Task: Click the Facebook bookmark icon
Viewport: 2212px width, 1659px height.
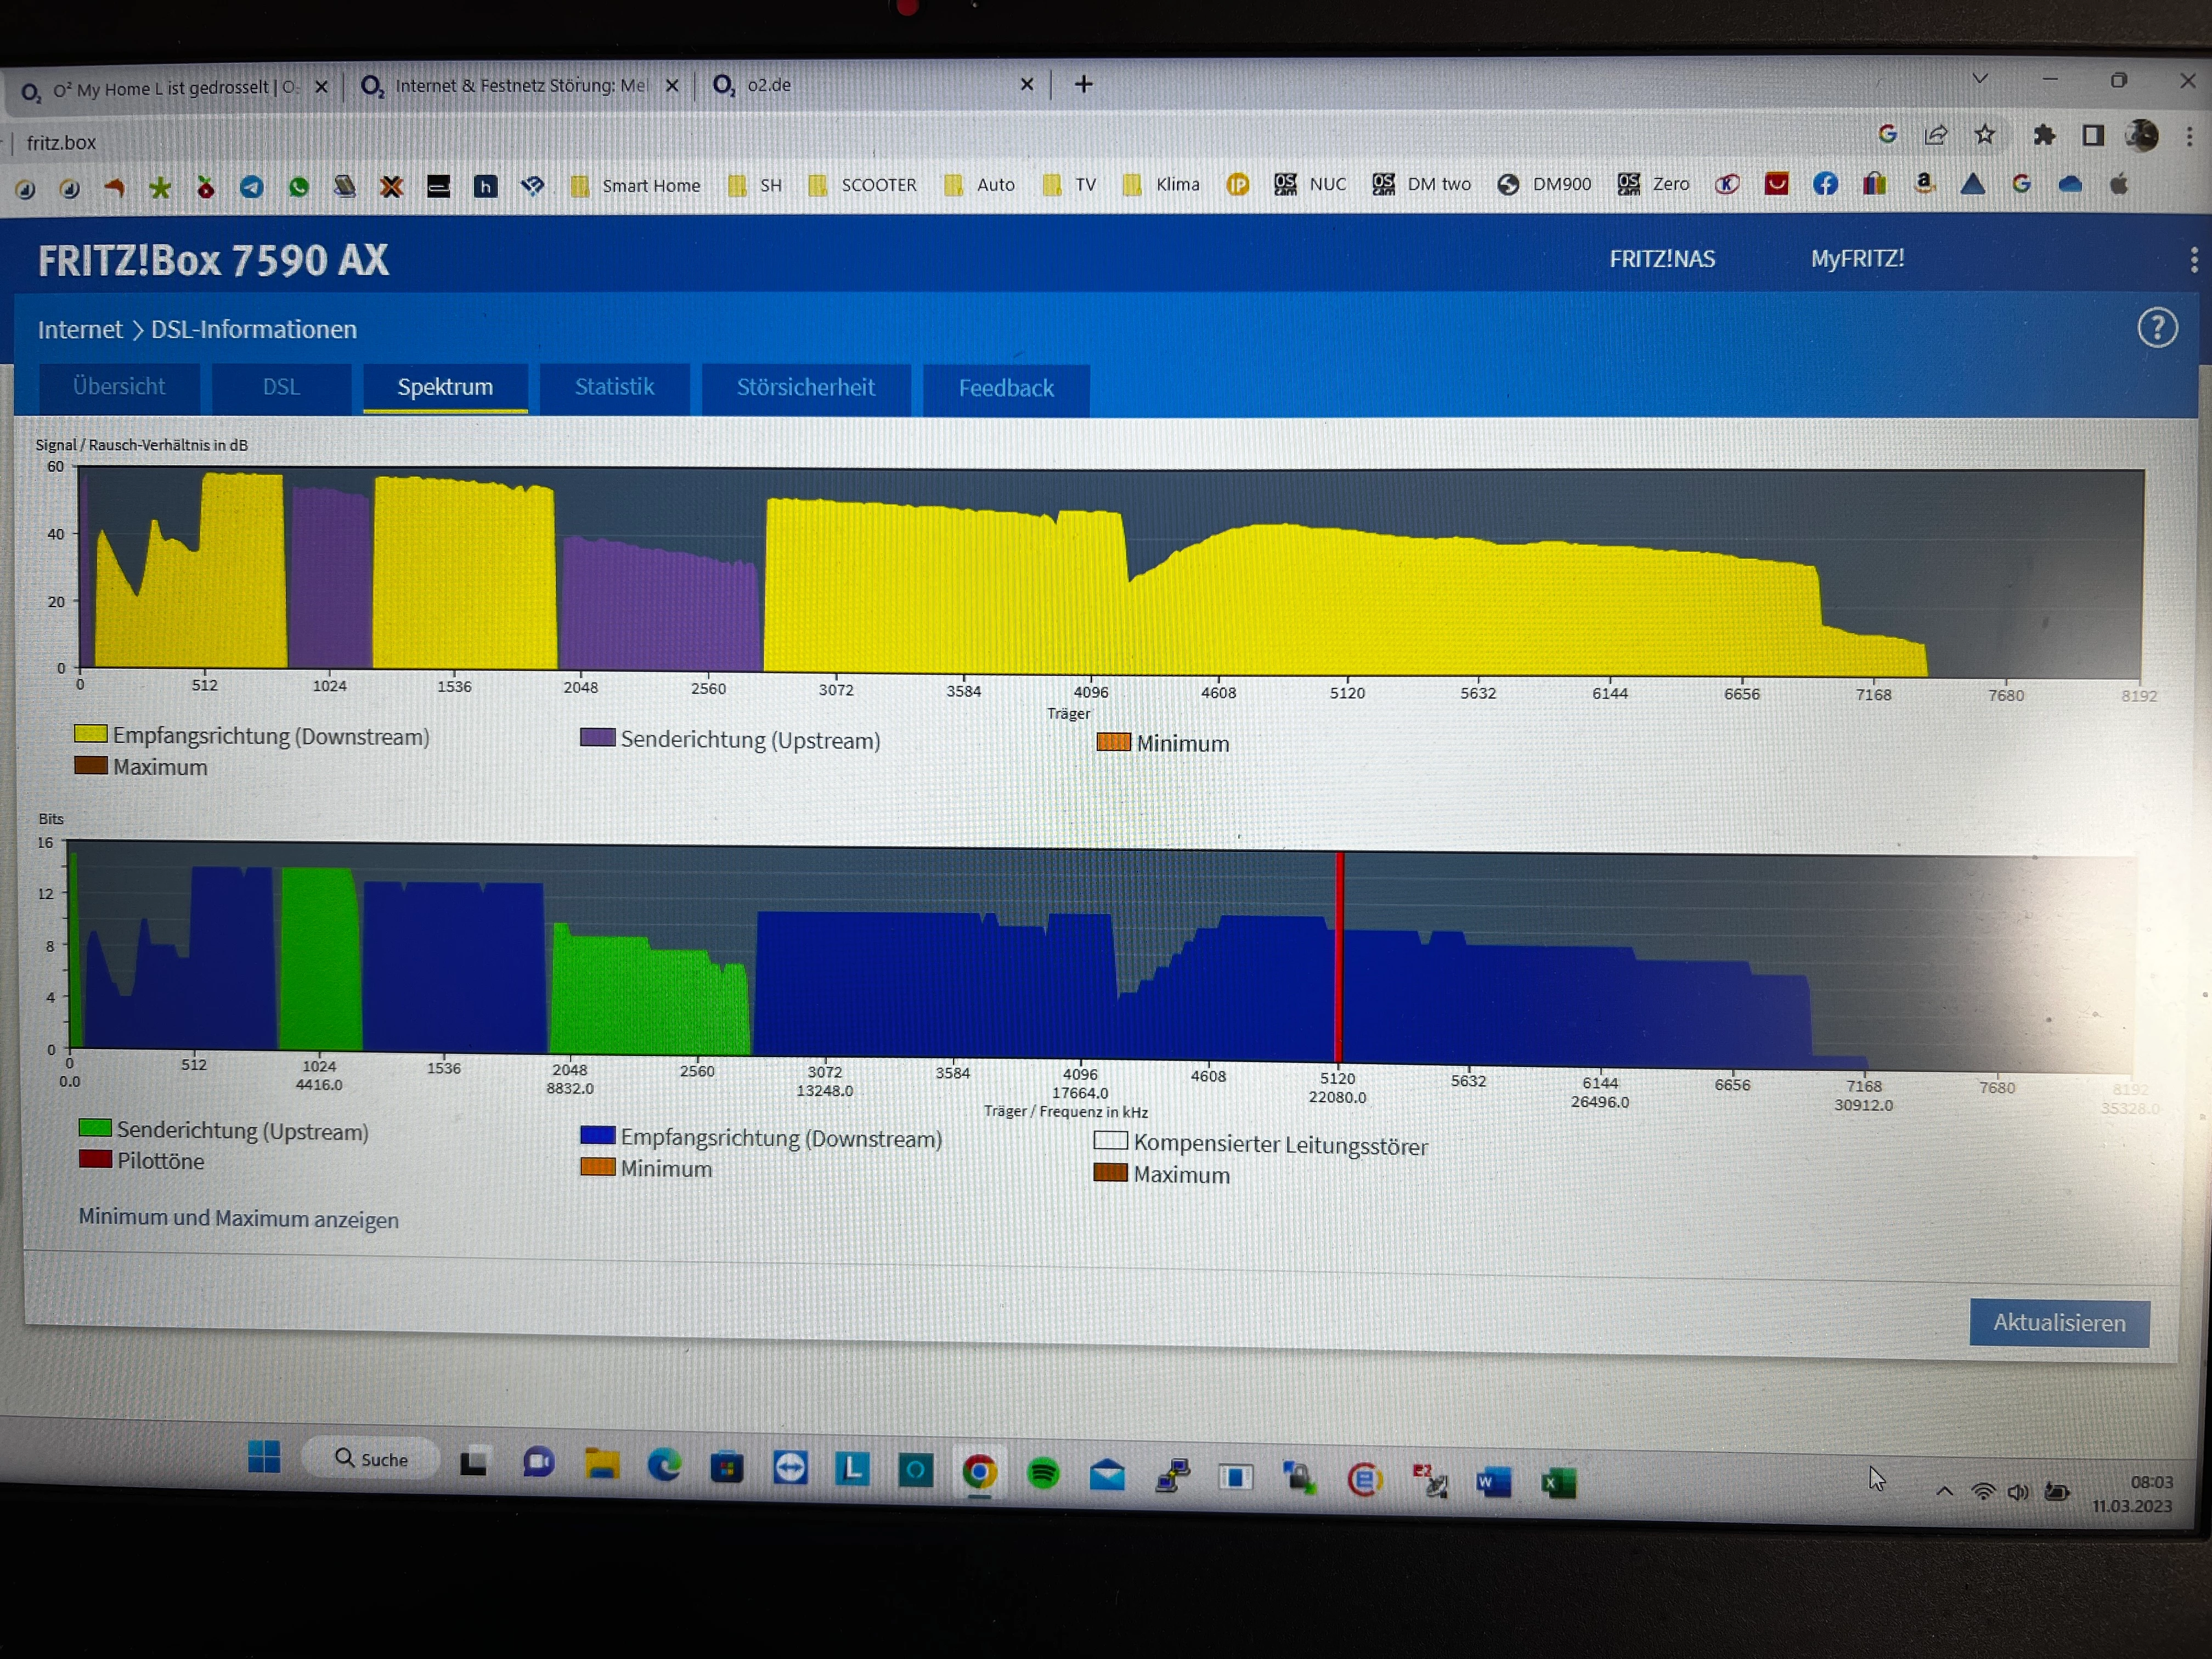Action: pos(1825,184)
